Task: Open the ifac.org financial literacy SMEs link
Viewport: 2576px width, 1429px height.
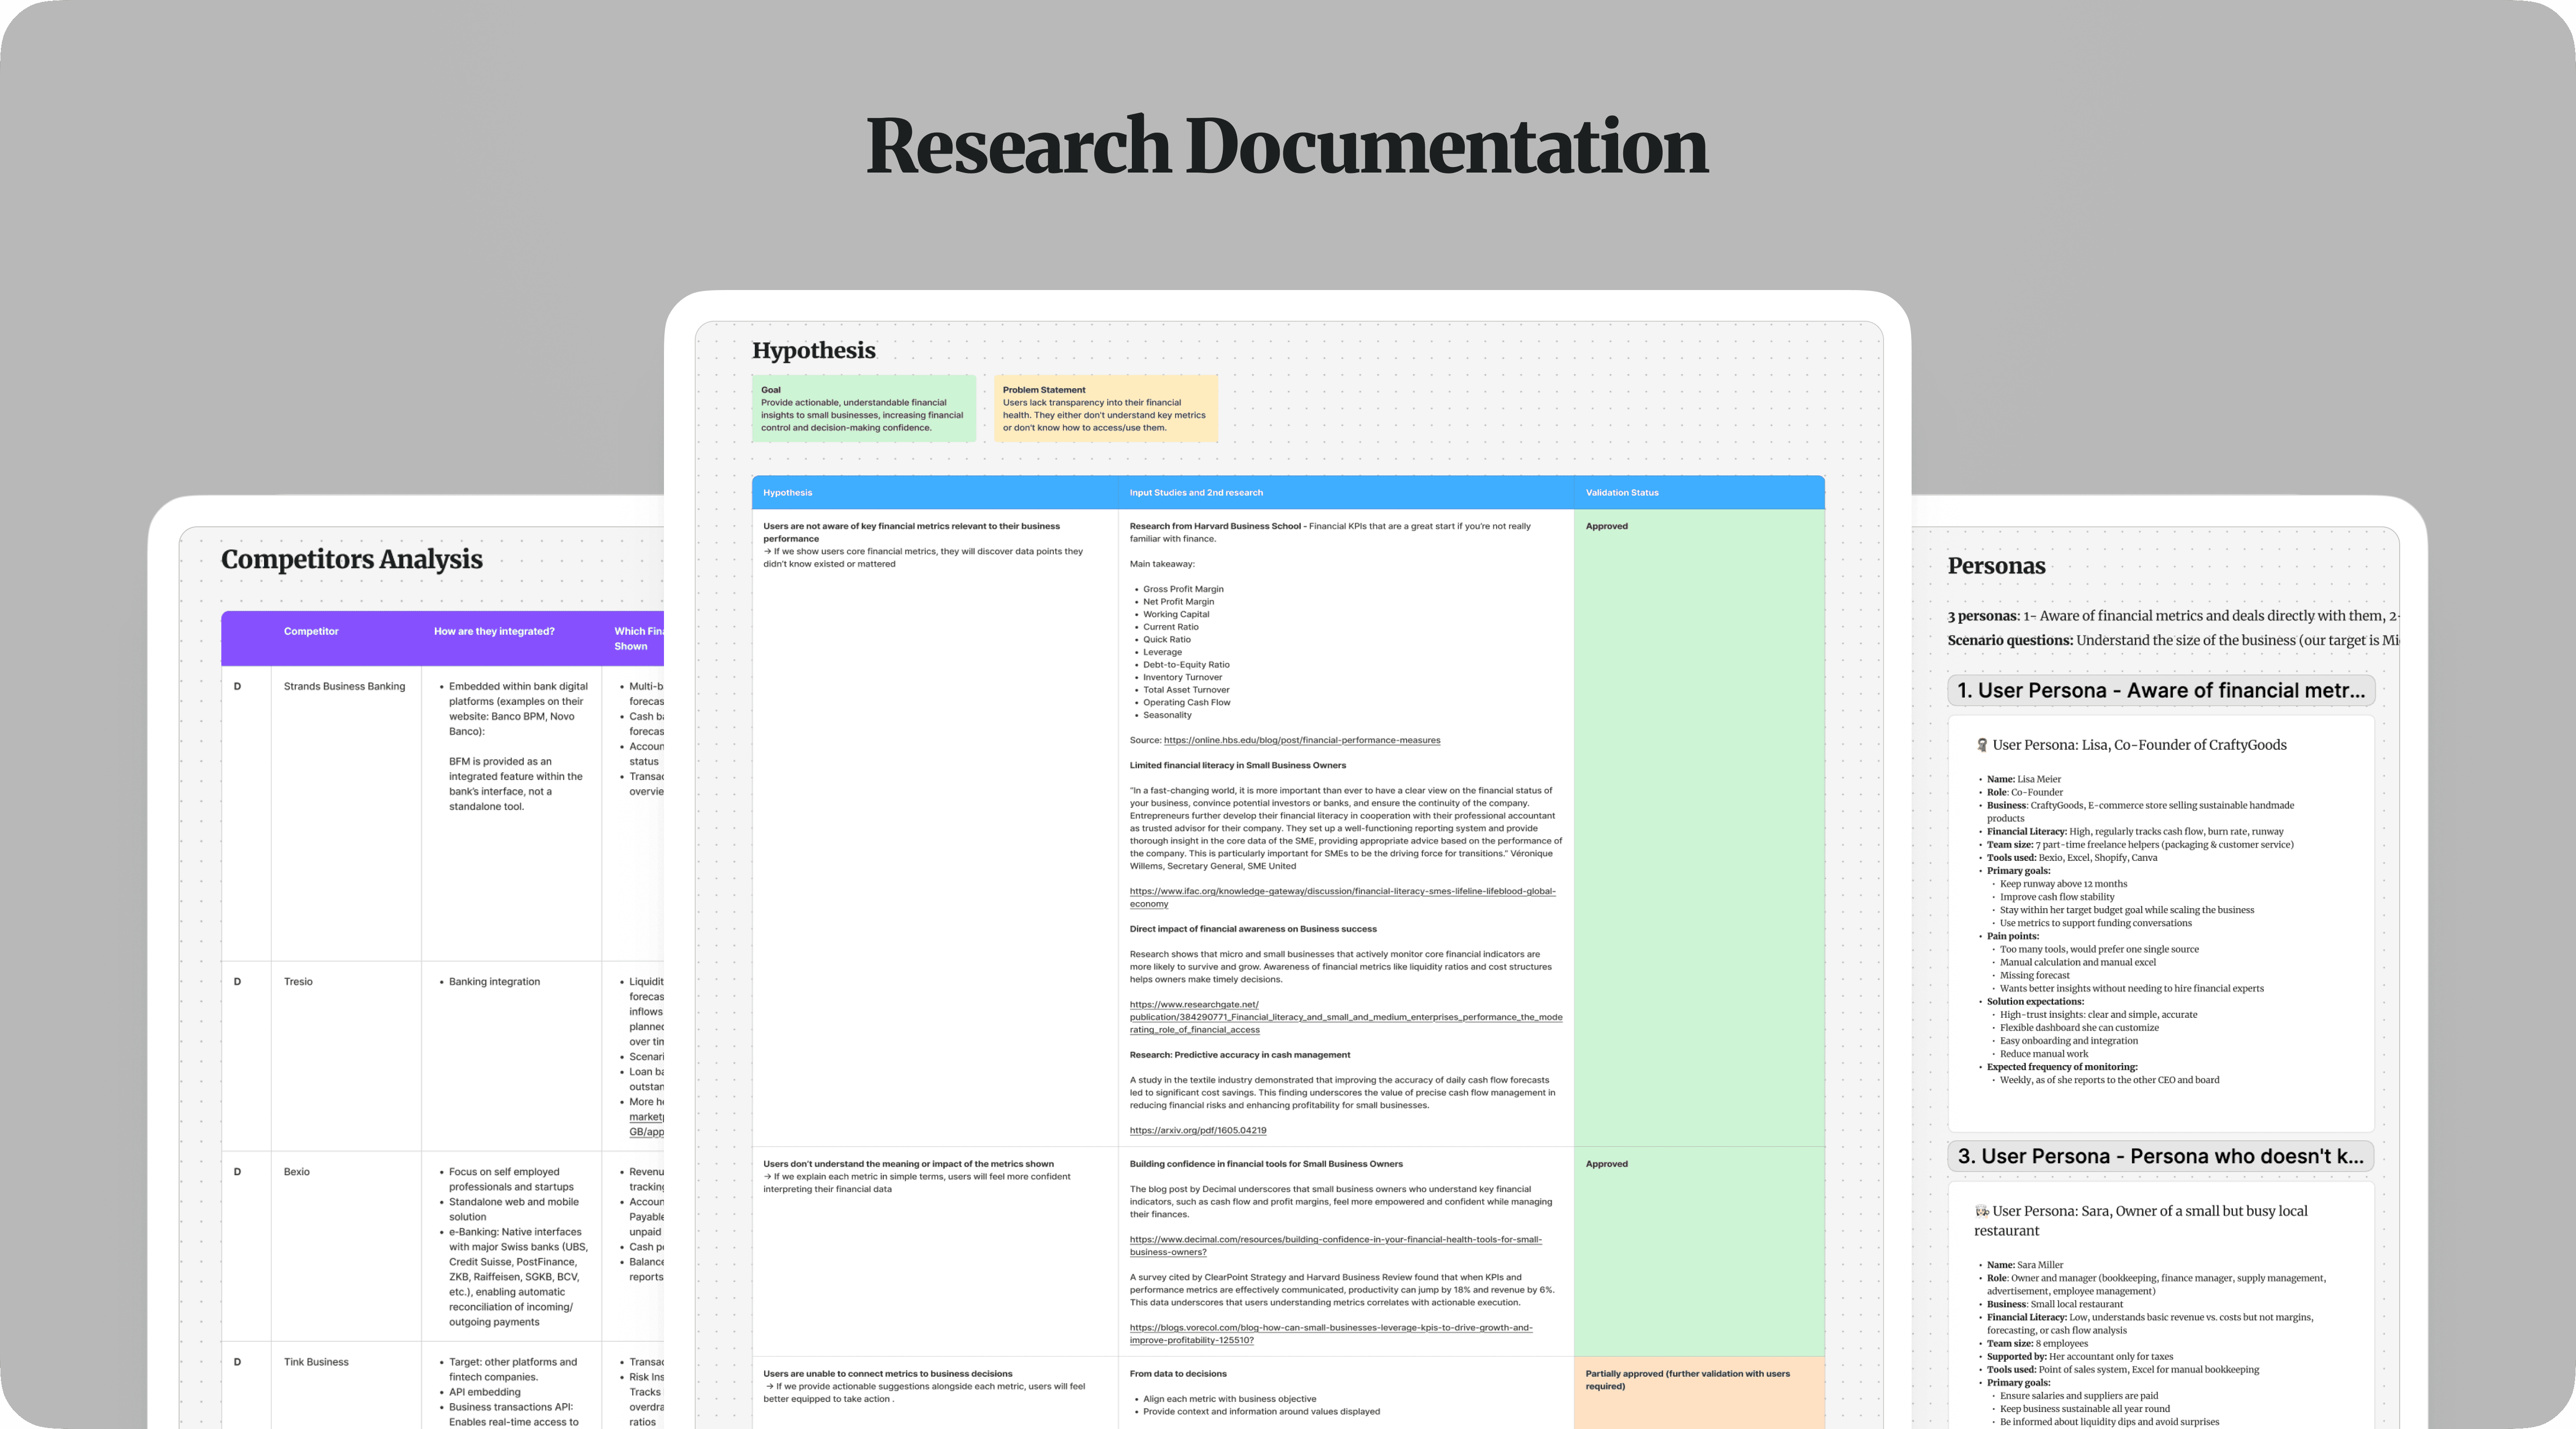Action: click(1342, 898)
